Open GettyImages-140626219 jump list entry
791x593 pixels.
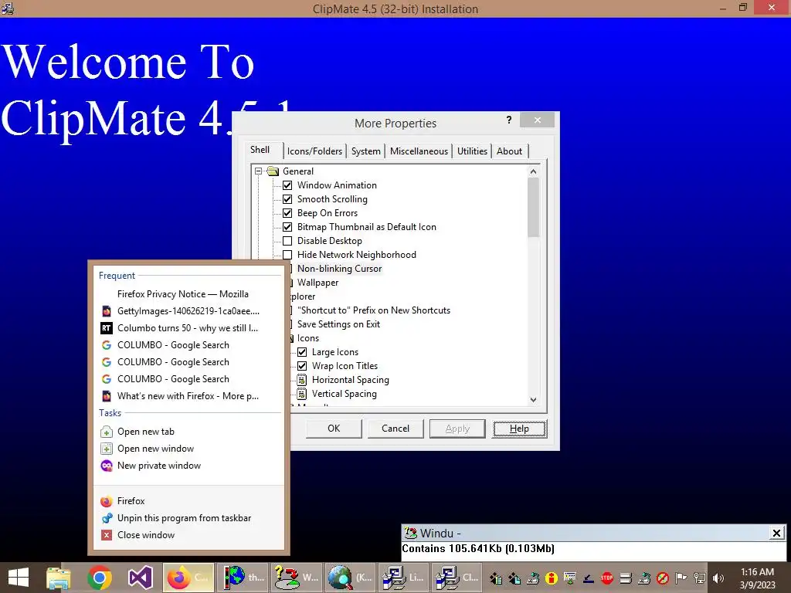click(189, 311)
